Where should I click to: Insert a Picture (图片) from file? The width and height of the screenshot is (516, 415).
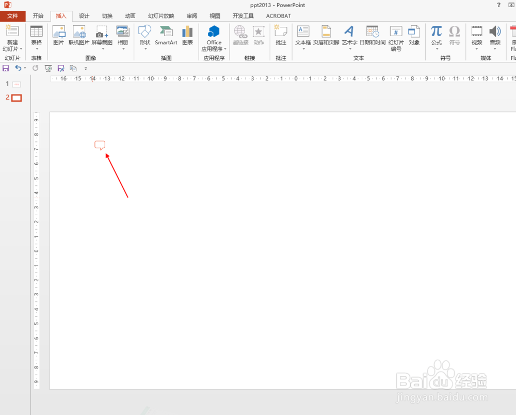(x=59, y=35)
